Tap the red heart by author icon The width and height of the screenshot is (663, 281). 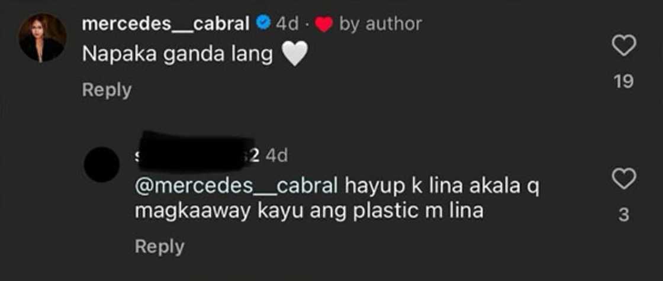point(325,25)
